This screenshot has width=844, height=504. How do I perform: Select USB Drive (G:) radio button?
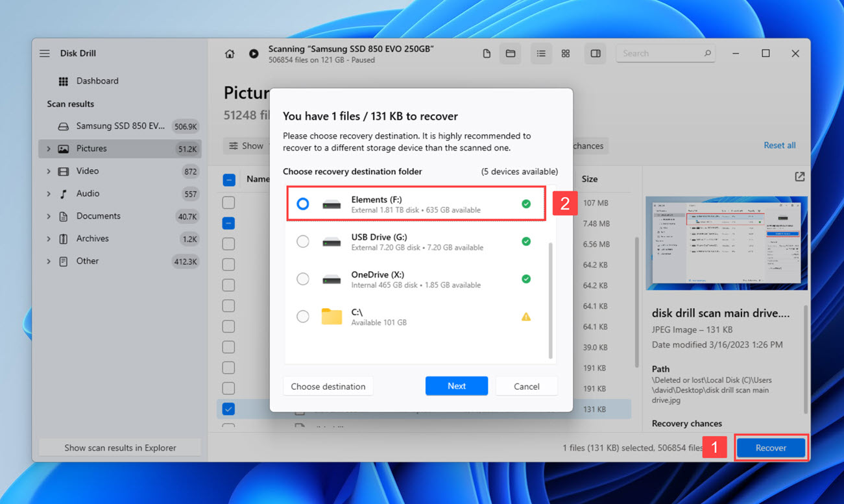click(x=303, y=241)
